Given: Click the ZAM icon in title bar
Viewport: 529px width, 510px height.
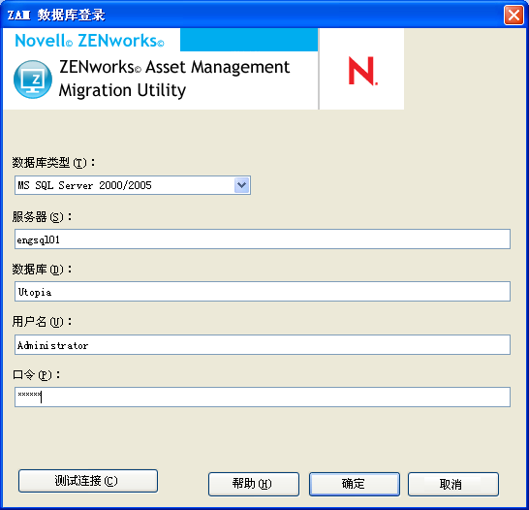Looking at the screenshot, I should point(19,16).
